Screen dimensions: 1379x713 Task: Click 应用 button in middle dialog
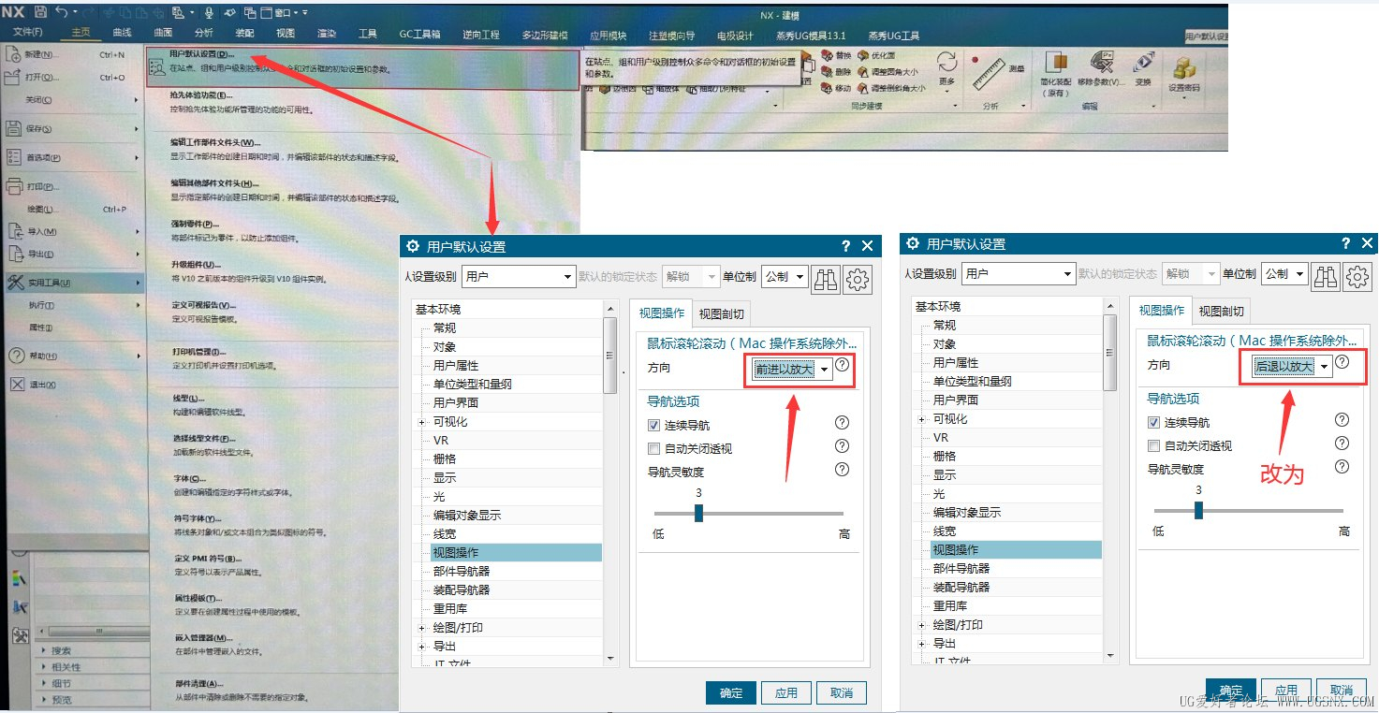tap(786, 692)
